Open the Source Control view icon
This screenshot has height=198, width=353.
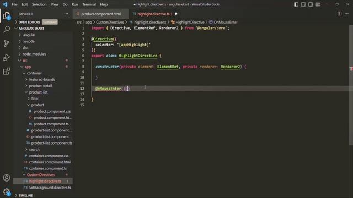click(x=7, y=43)
